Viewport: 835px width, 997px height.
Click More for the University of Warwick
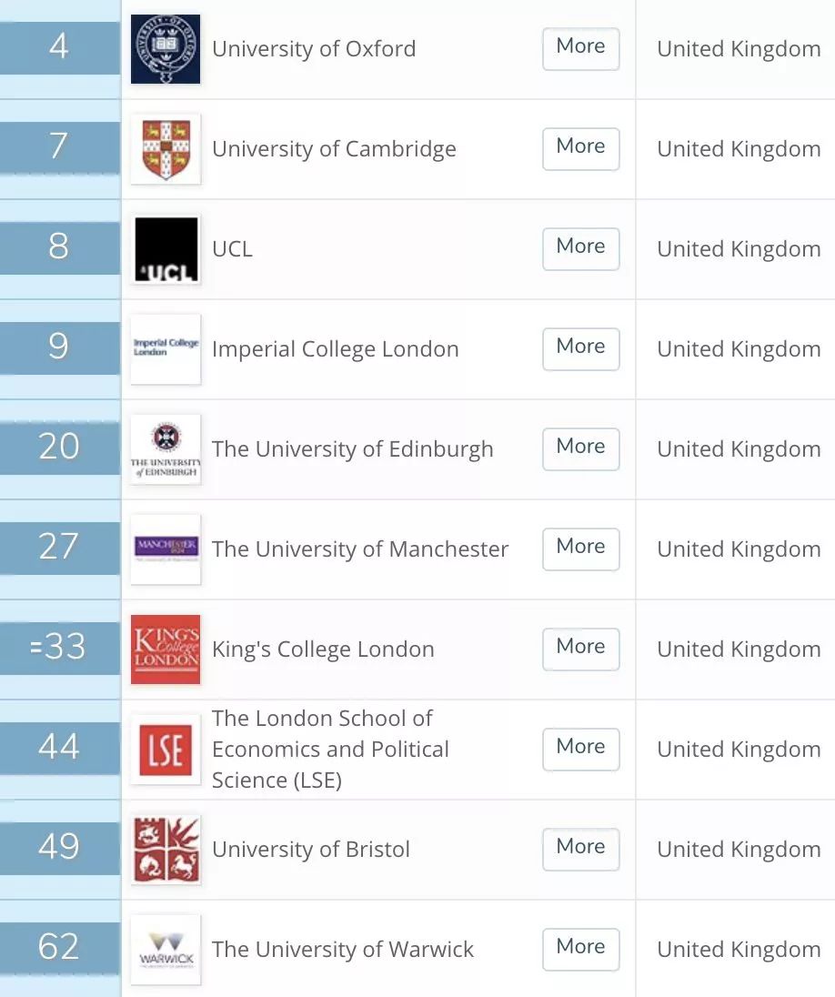pyautogui.click(x=580, y=949)
